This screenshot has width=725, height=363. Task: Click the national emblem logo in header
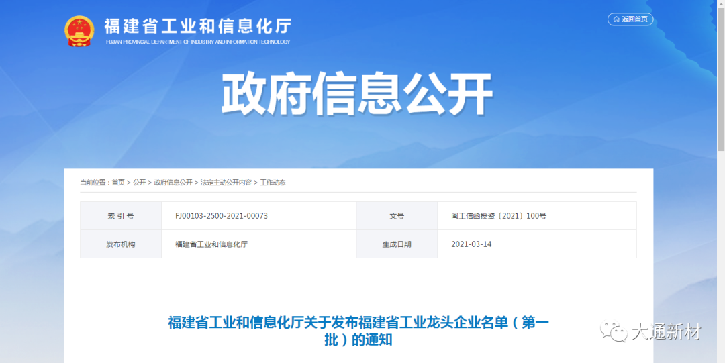[80, 31]
